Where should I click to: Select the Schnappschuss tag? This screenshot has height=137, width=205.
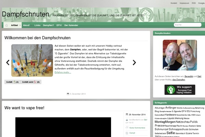coord(179,129)
